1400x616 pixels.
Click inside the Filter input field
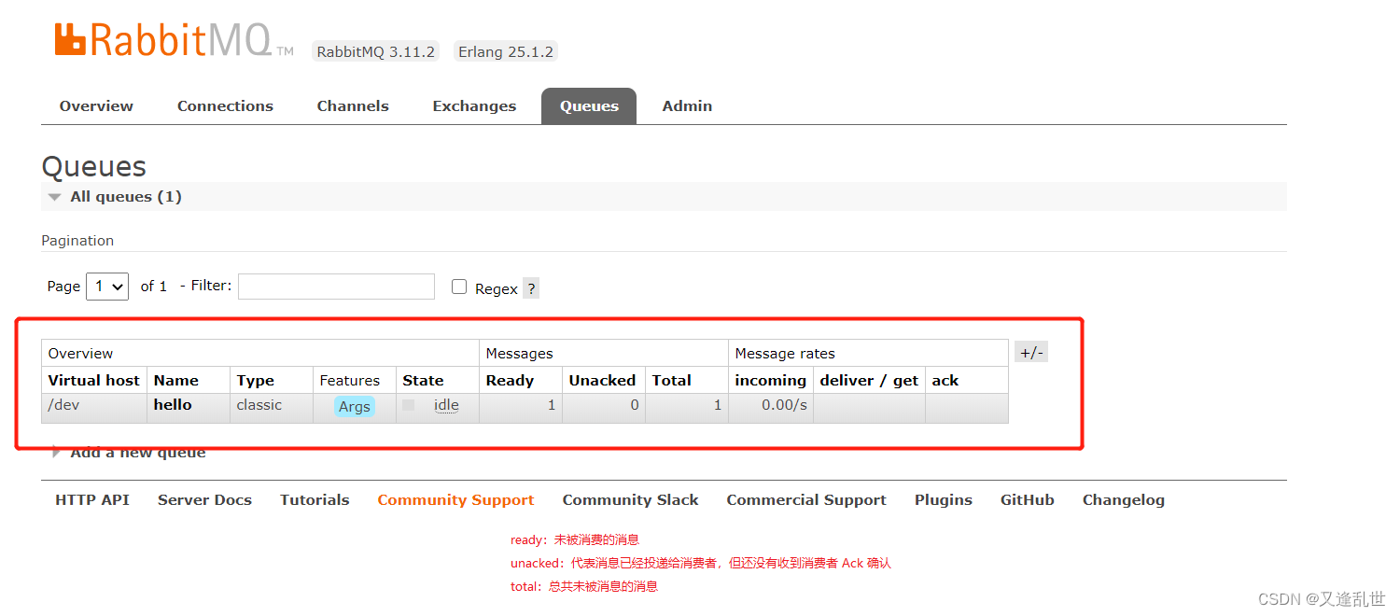pos(336,287)
